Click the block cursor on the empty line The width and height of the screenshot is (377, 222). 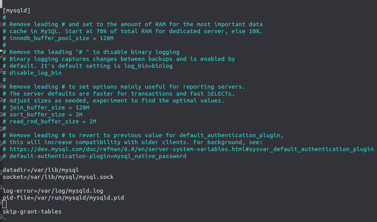click(5, 204)
